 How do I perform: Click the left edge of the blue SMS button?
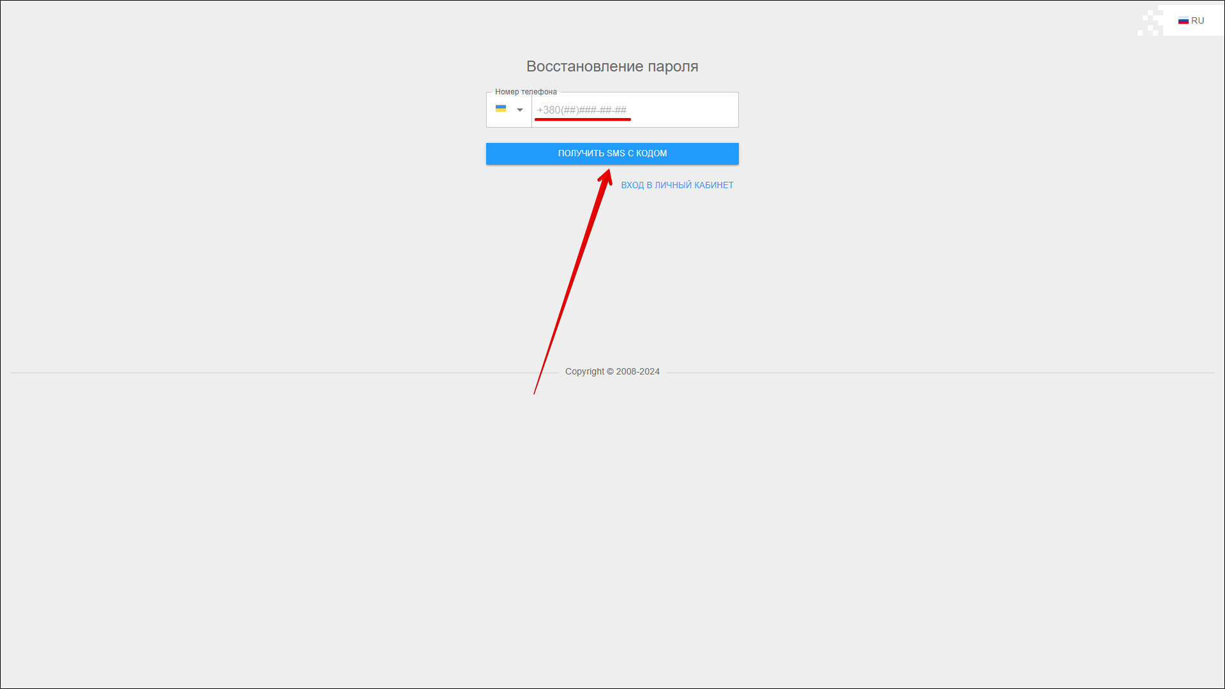[x=493, y=154]
